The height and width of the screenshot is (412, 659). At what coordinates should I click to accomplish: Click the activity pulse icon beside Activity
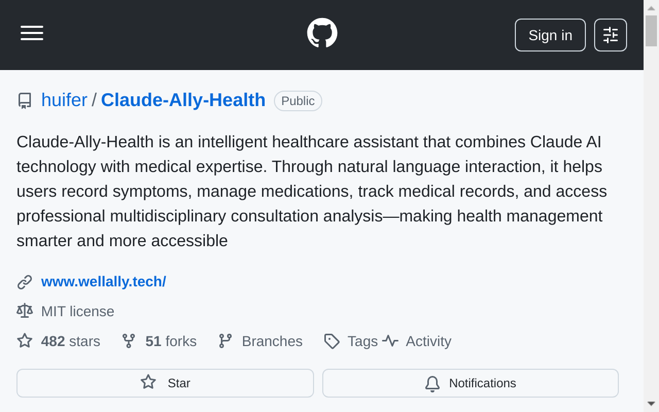pyautogui.click(x=391, y=340)
